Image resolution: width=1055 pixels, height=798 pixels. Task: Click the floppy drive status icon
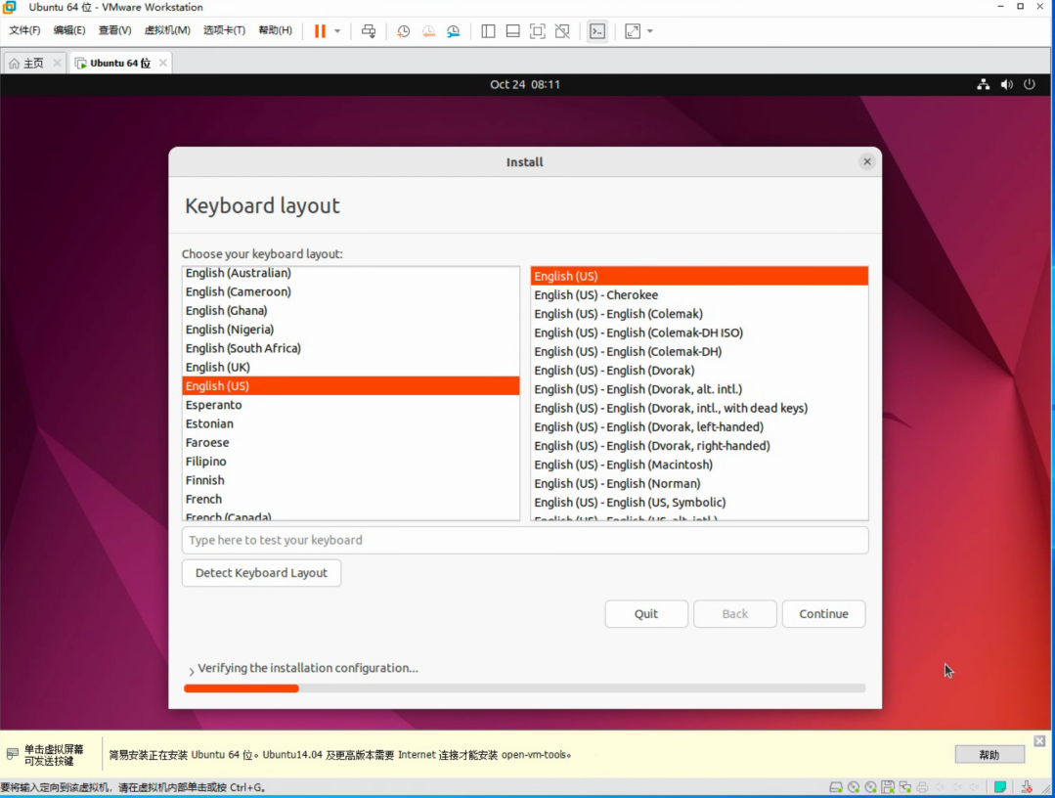point(888,787)
